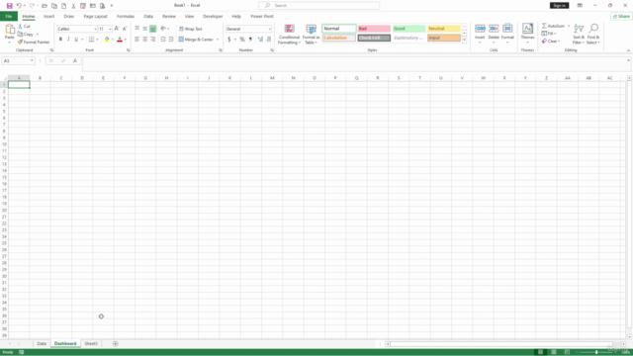Click AutoSum sigma icon
Viewport: 633px width, 356px height.
pyautogui.click(x=544, y=26)
